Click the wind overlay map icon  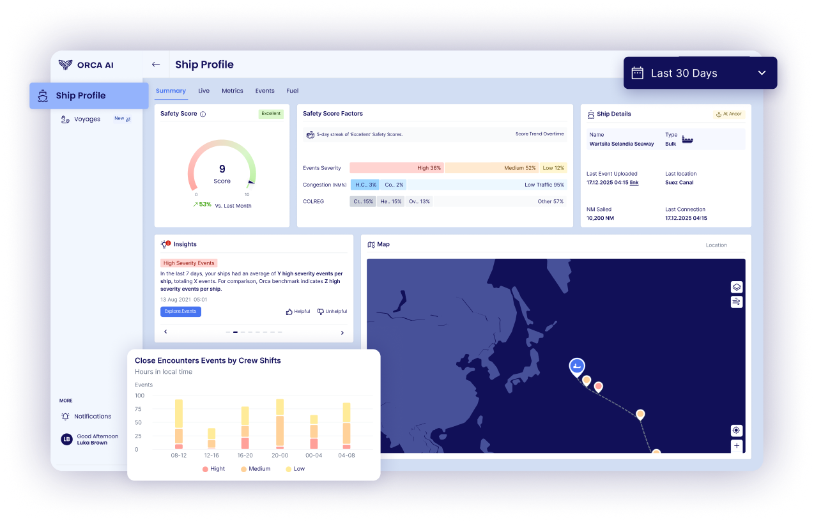click(x=737, y=302)
